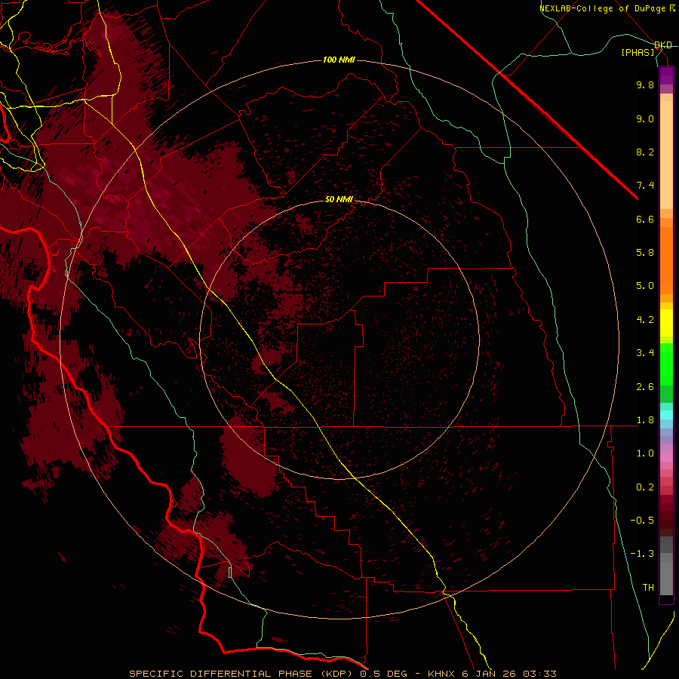Viewport: 679px width, 679px height.
Task: Click the -0.5 scale value
Action: [x=642, y=521]
